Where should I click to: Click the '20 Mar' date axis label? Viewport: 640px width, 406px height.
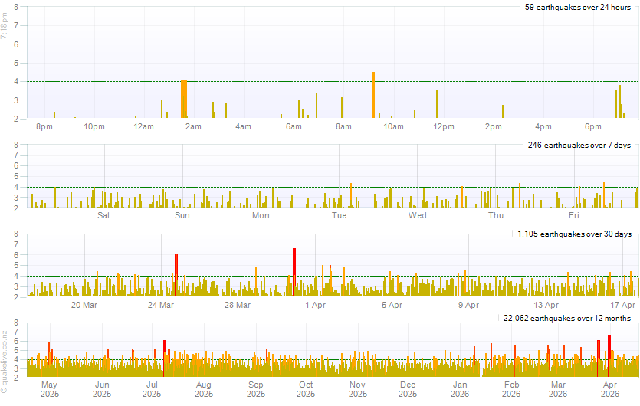point(84,305)
